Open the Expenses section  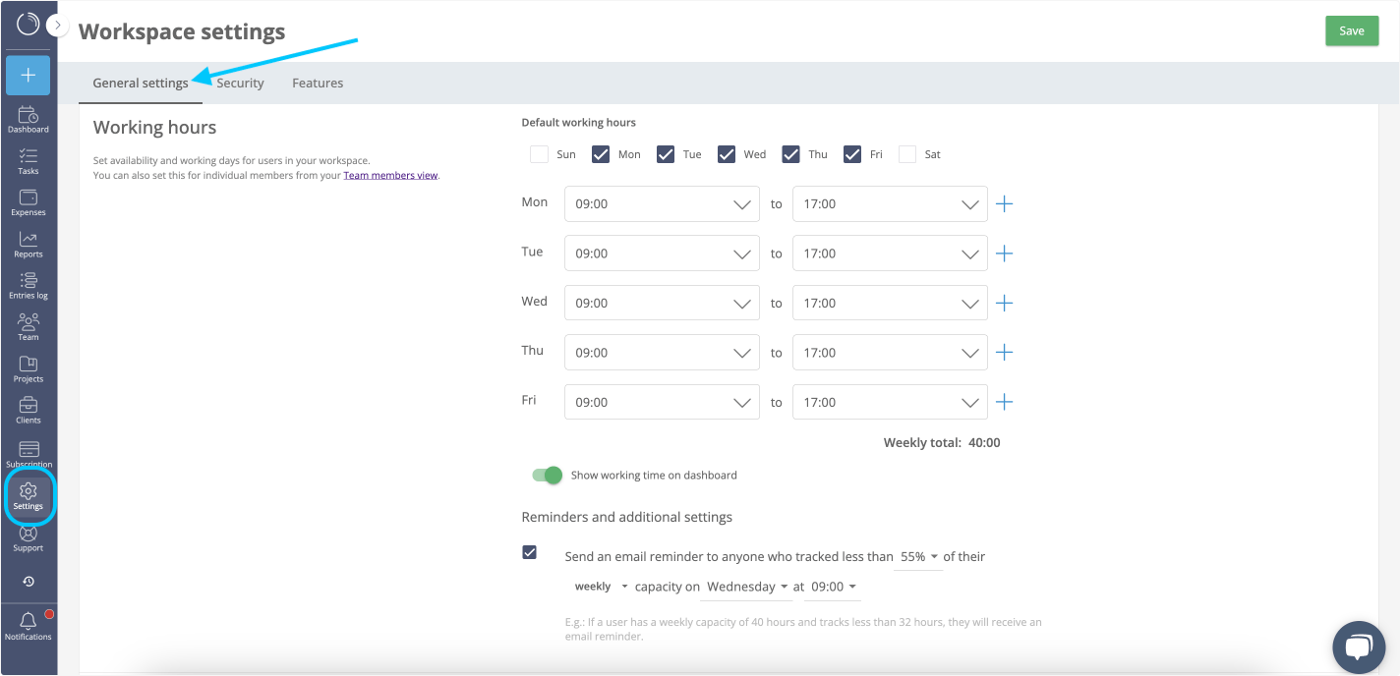pyautogui.click(x=28, y=201)
